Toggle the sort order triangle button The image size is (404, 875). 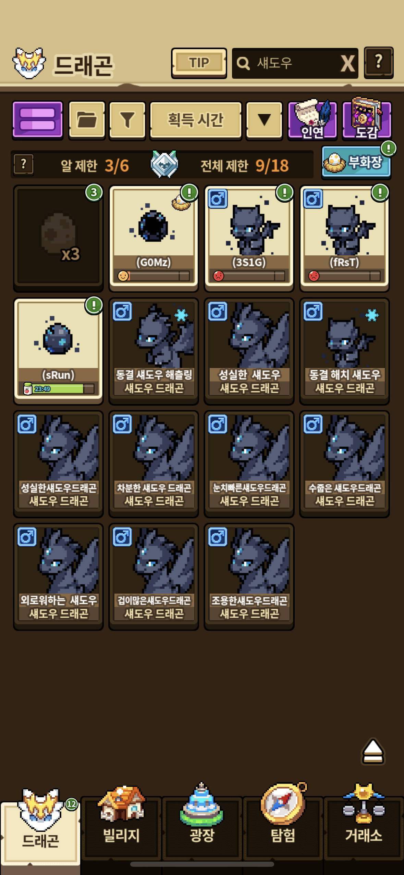264,120
